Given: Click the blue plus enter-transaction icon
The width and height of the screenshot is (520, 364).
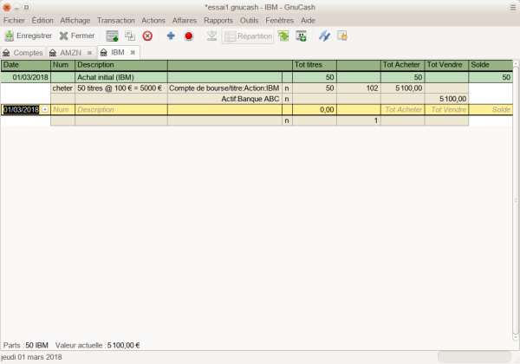Looking at the screenshot, I should (x=171, y=36).
